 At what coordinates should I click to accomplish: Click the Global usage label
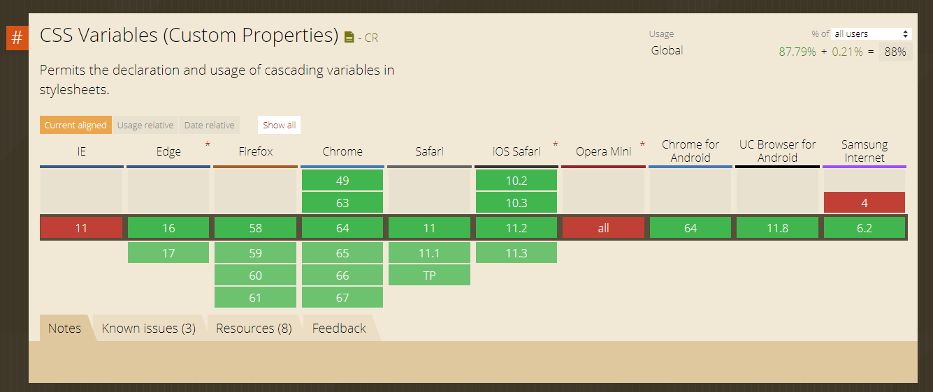pos(667,50)
